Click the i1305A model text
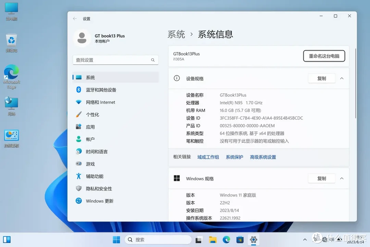 pyautogui.click(x=178, y=59)
